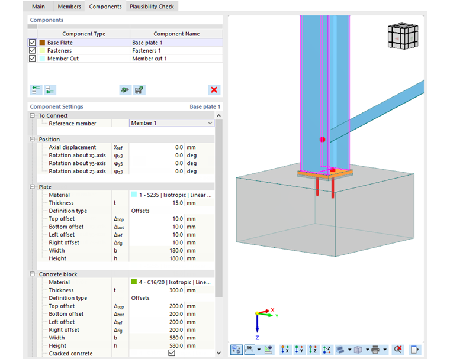The width and height of the screenshot is (450, 359).
Task: Switch to the Main tab
Action: (38, 7)
